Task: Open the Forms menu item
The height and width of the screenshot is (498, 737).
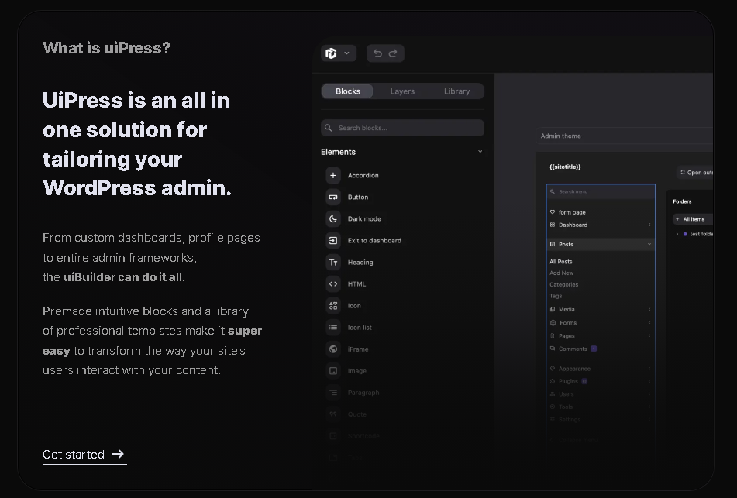Action: tap(568, 323)
